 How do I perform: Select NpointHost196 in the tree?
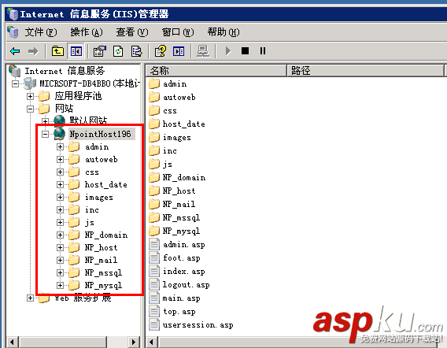click(x=100, y=134)
